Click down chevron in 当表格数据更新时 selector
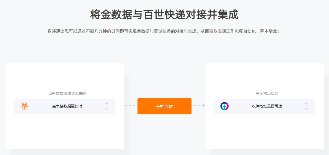Screen dimensions: 329x155 click(x=107, y=109)
